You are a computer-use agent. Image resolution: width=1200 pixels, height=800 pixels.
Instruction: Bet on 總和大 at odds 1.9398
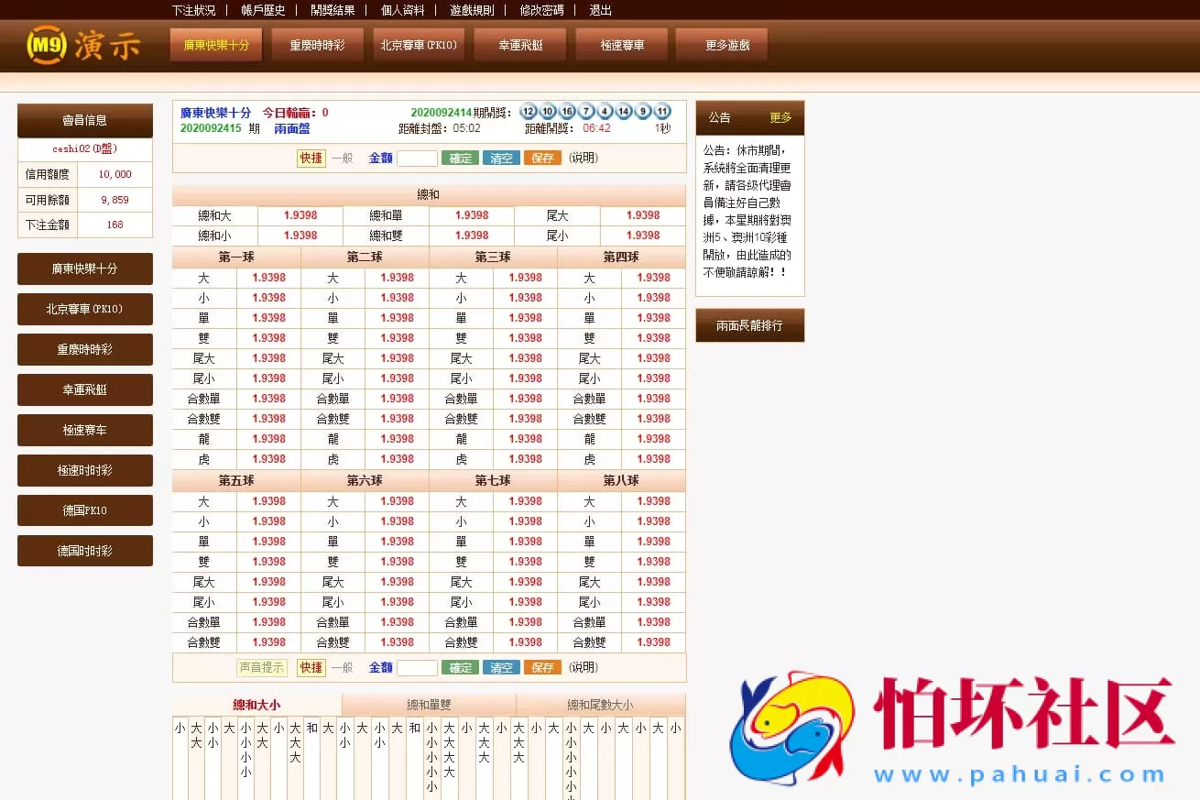pyautogui.click(x=300, y=214)
